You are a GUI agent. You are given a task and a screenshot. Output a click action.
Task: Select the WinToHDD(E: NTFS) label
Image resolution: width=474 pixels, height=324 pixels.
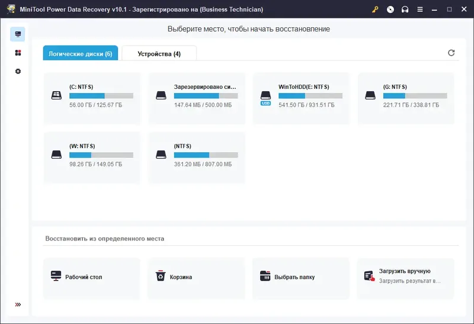point(304,86)
